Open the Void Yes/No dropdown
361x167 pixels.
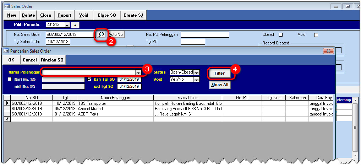pos(196,80)
